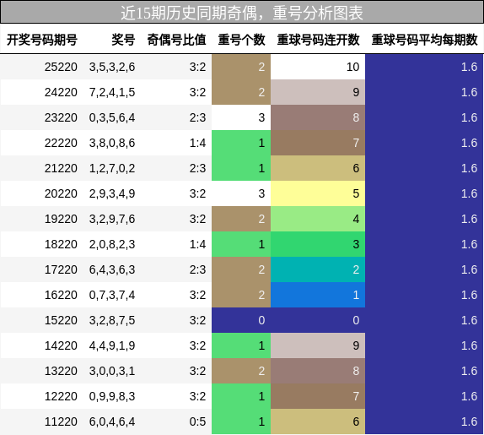Select issue number 21220

click(61, 168)
